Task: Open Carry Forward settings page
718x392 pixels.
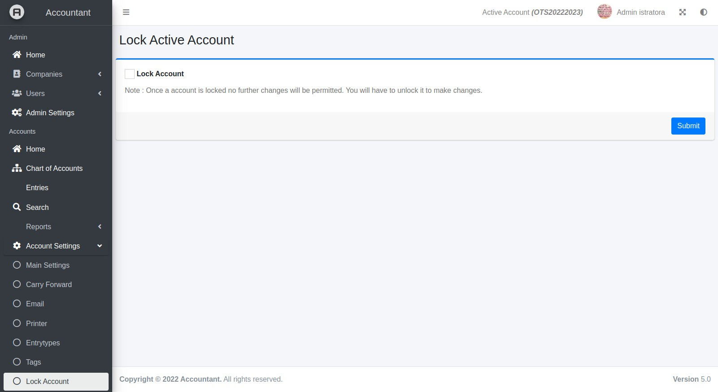Action: pos(48,284)
